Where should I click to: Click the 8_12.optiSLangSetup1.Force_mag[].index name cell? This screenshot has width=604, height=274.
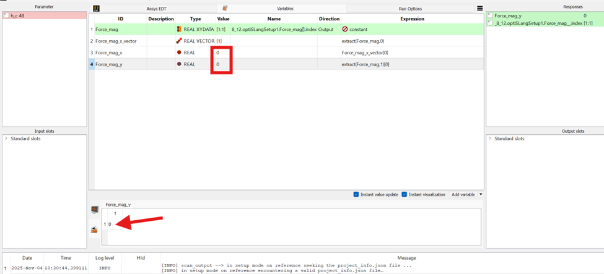coord(274,29)
